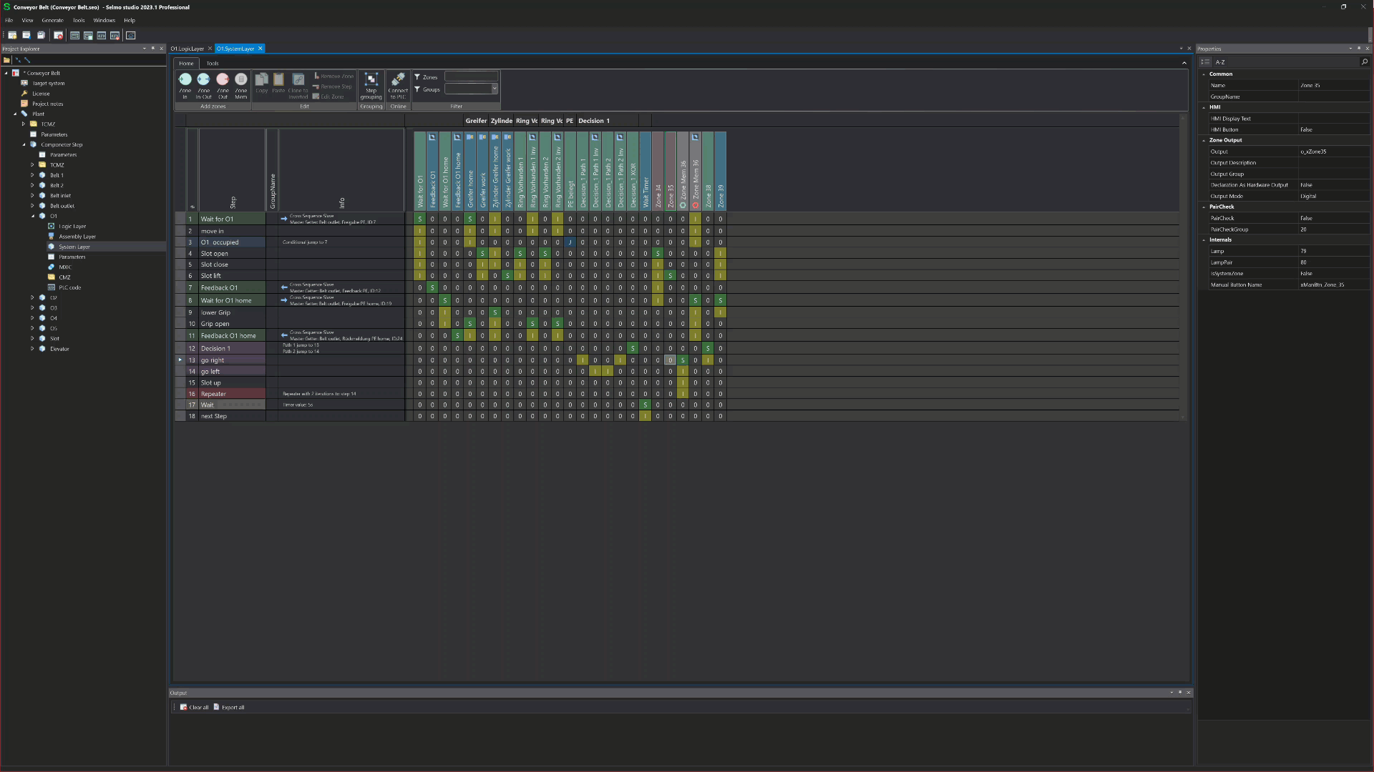
Task: Add a Zone In-Out element
Action: click(x=203, y=84)
